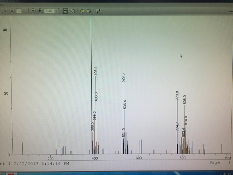
Task: Click the 808.0 peak label
Action: [185, 100]
